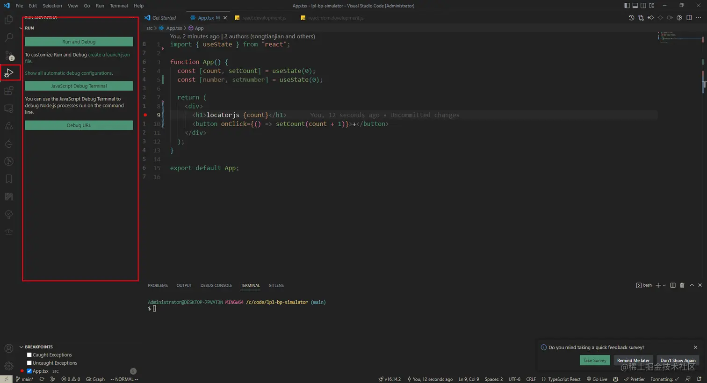Click the Prettier status bar item

[x=634, y=379]
